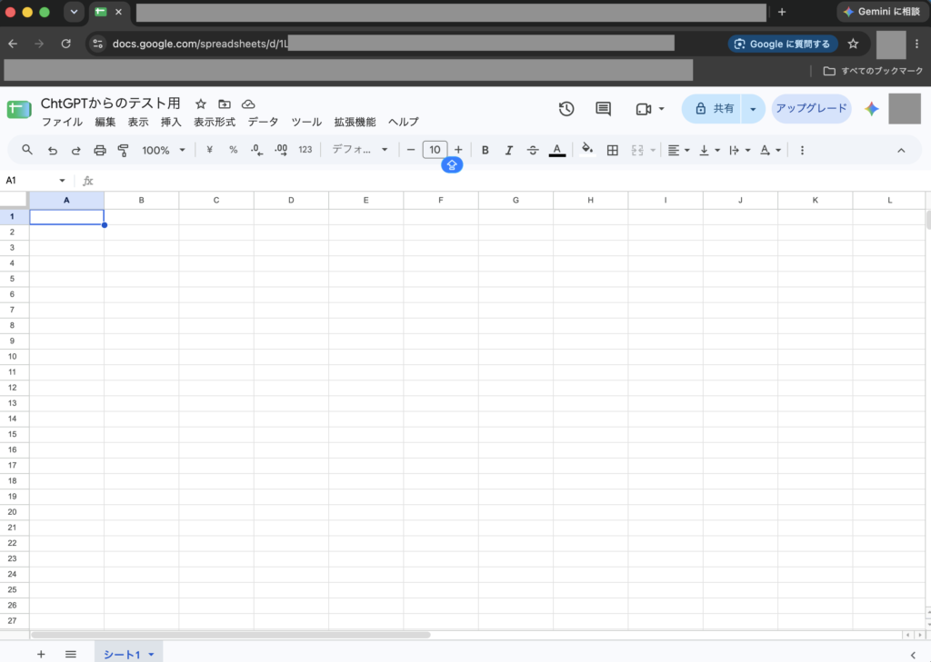Decrease decimal places icon
Viewport: 931px width, 662px height.
tap(256, 150)
